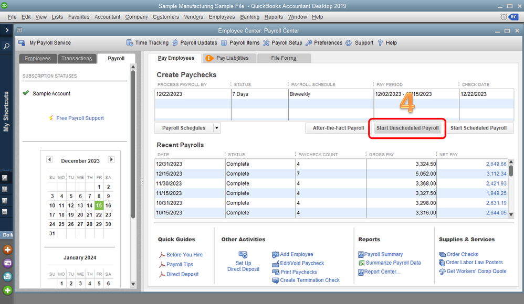
Task: Click net pay 3,112.34 link
Action: [x=496, y=173]
